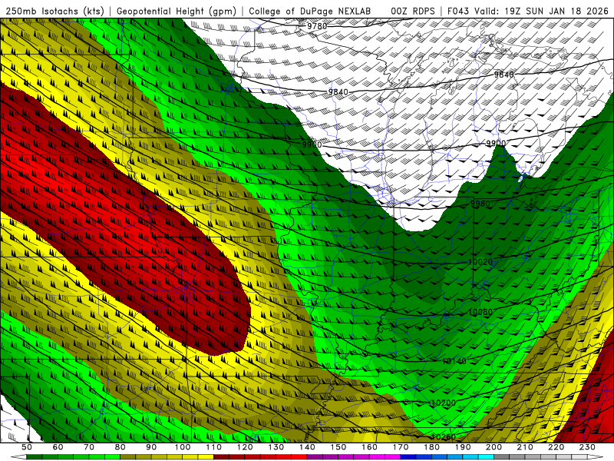This screenshot has width=614, height=461.
Task: Click the "F043" forecast hour label
Action: pyautogui.click(x=458, y=11)
